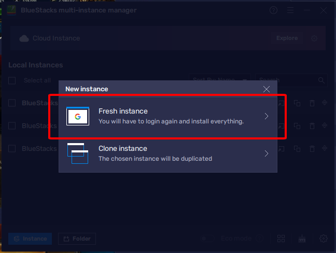Click the Fresh instance Google window icon
The image size is (336, 253).
[78, 117]
